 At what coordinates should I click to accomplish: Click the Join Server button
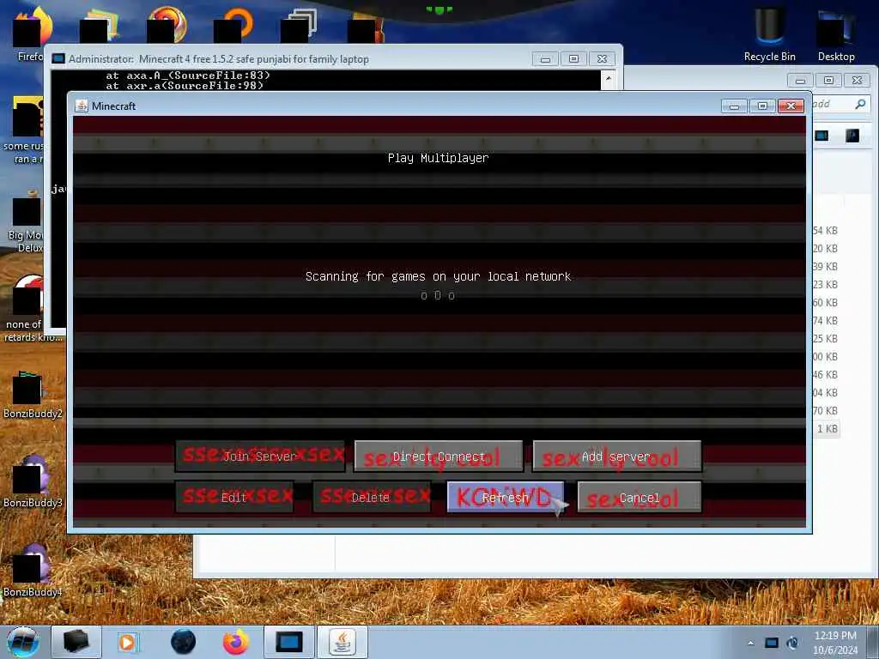(x=260, y=456)
